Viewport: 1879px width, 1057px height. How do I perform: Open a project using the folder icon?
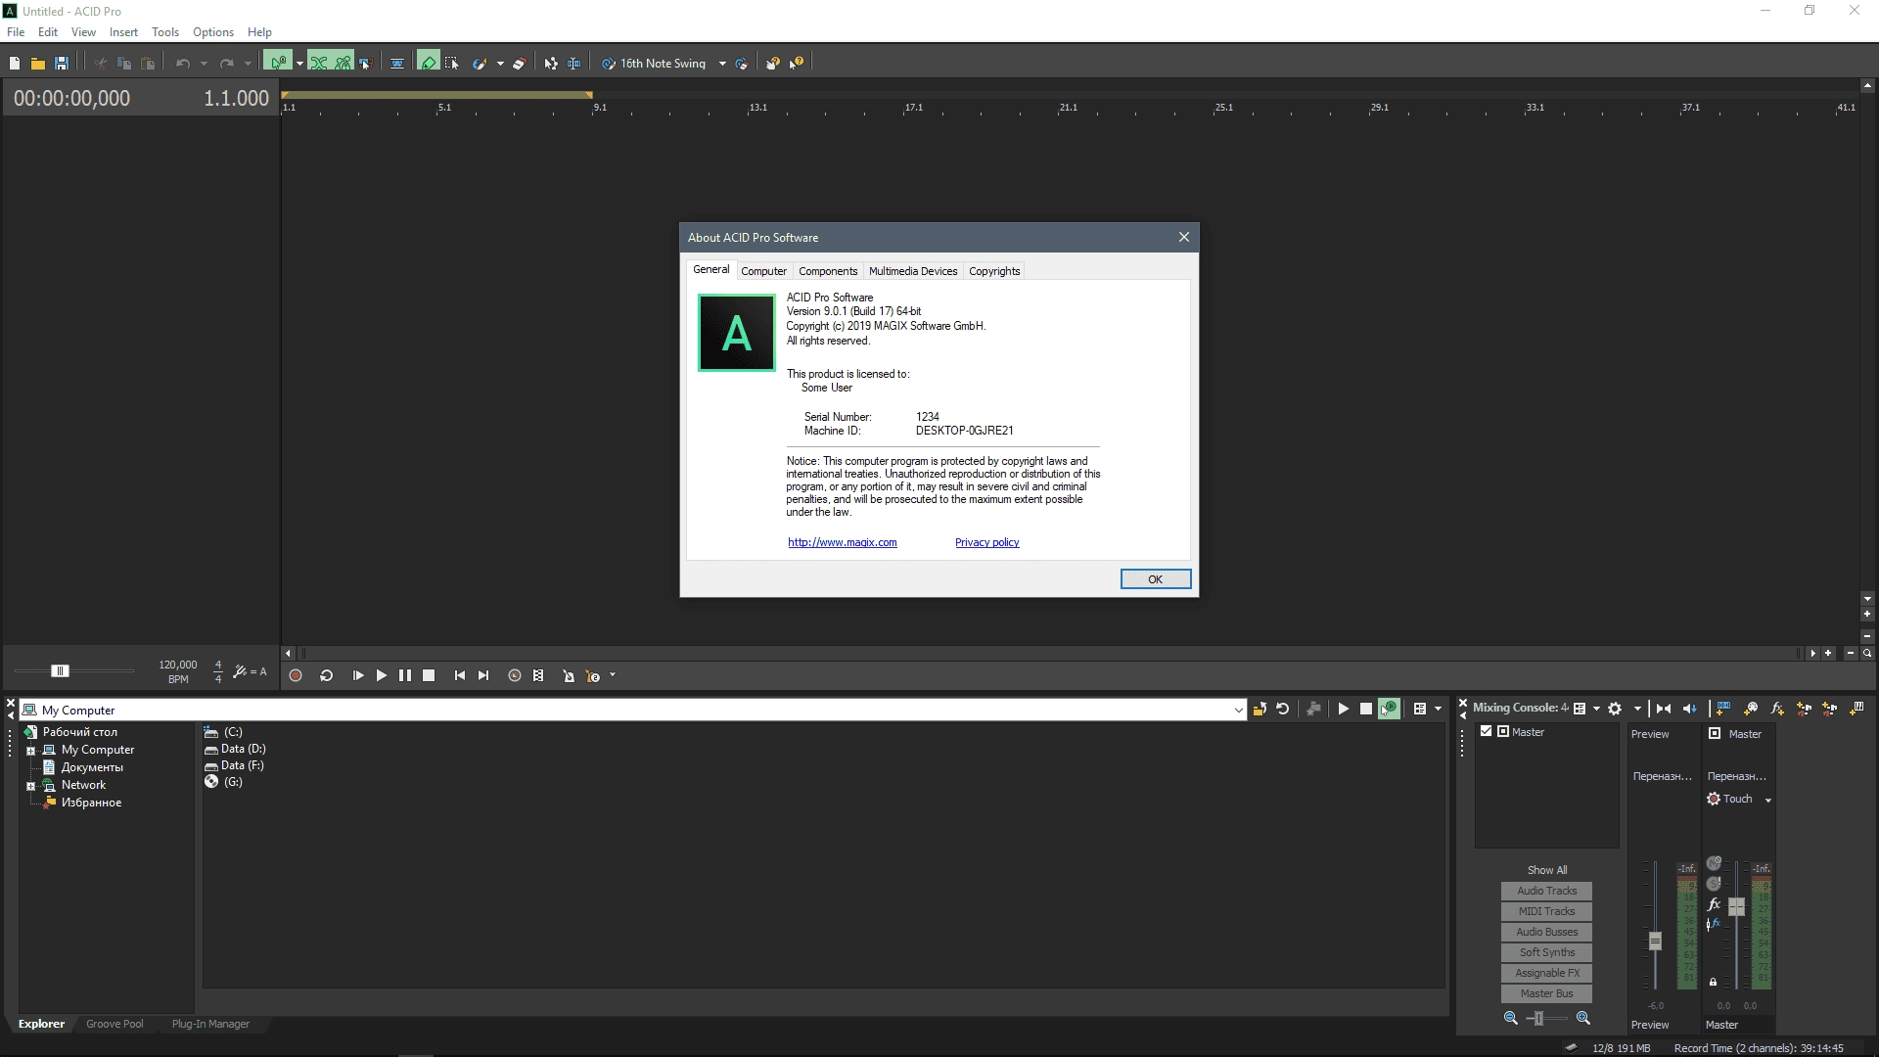[37, 64]
